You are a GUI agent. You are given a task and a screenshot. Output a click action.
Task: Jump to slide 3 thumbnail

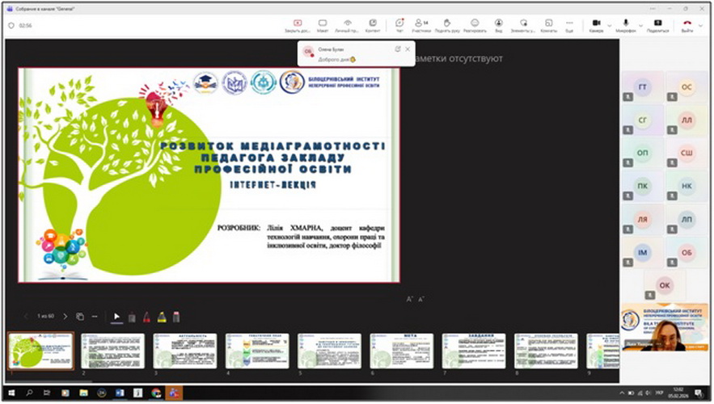185,351
